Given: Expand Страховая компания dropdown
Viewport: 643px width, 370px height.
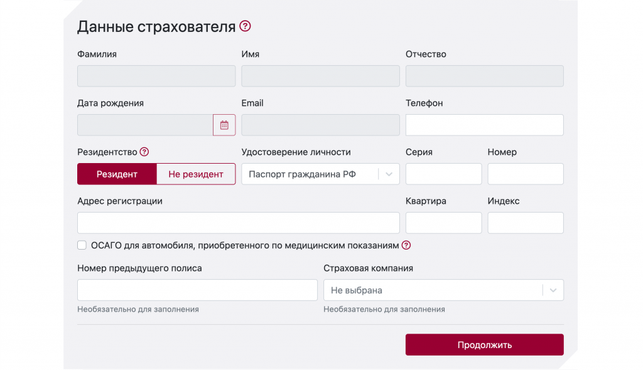Looking at the screenshot, I should pos(443,290).
